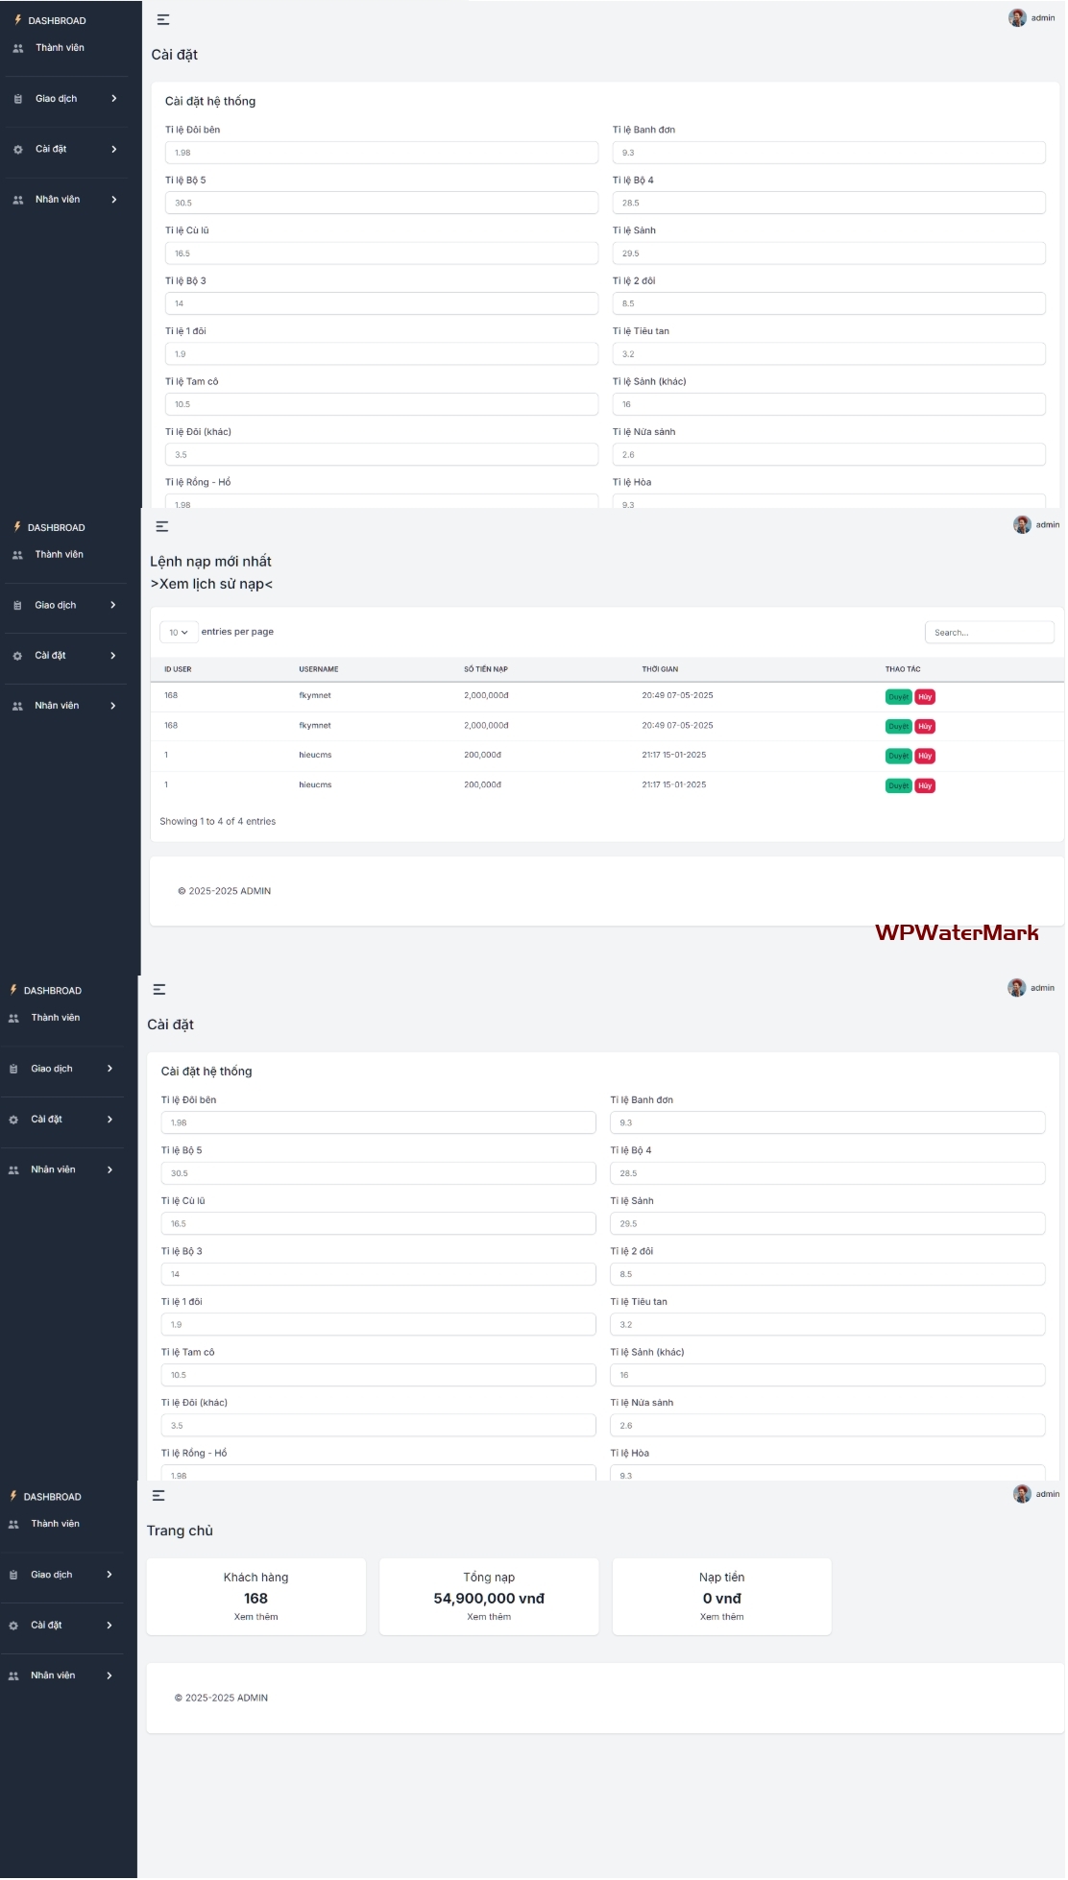Click hamburger icon above "Lệnh nạp mới nhất"
The width and height of the screenshot is (1068, 1880).
(162, 526)
